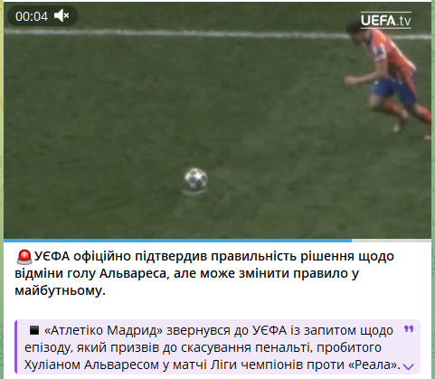Click the purple bar at the quote's left edge

click(15, 346)
